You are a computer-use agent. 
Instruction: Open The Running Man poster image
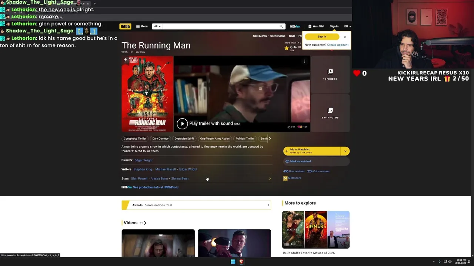click(147, 94)
